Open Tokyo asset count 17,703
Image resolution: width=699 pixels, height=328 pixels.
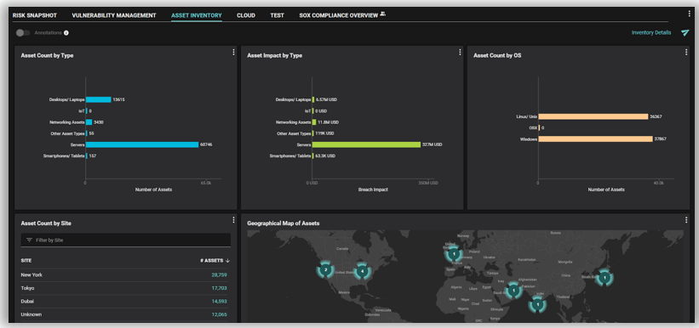tap(219, 288)
